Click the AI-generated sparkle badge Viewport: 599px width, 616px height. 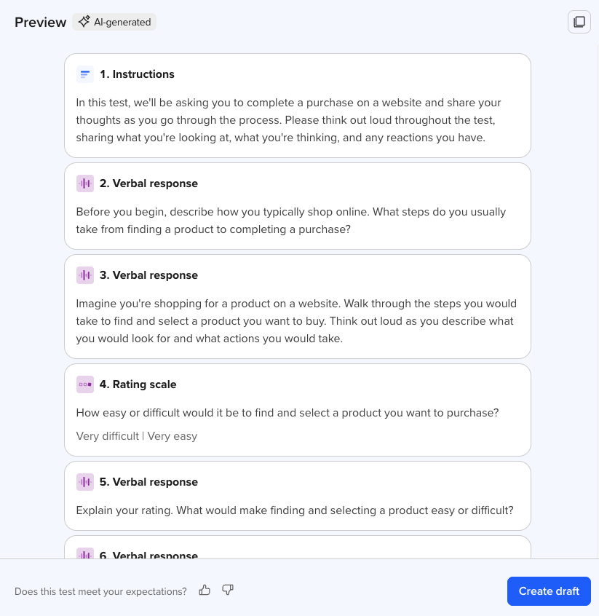pos(114,22)
